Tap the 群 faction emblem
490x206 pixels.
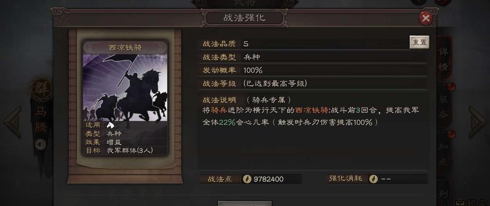[x=41, y=89]
